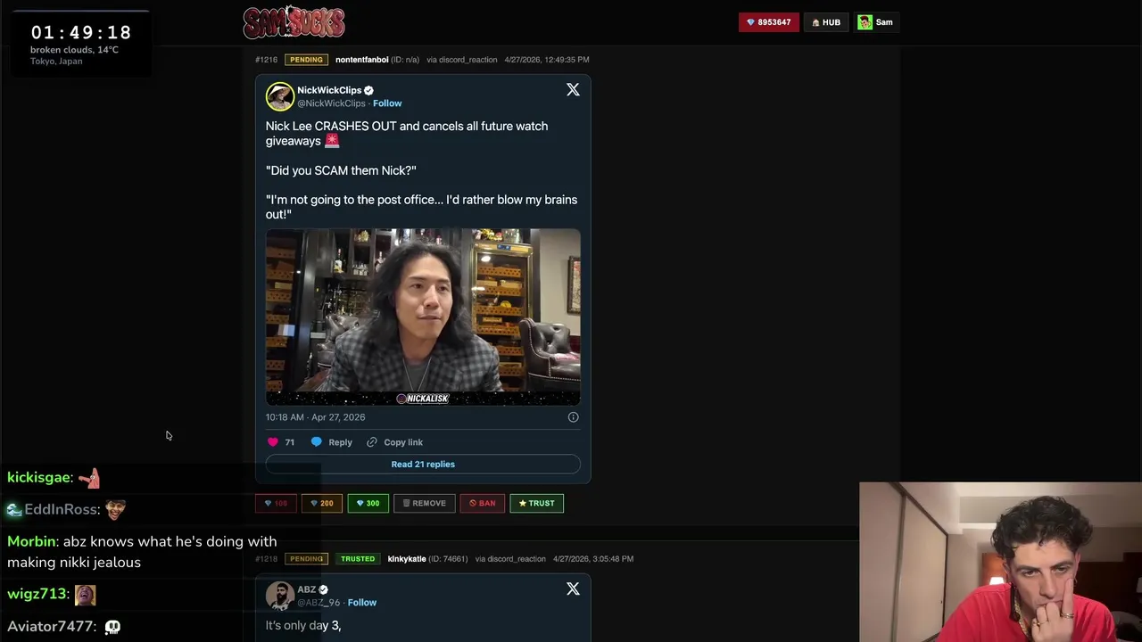
Task: Click the Reply bubble icon
Action: (x=316, y=442)
